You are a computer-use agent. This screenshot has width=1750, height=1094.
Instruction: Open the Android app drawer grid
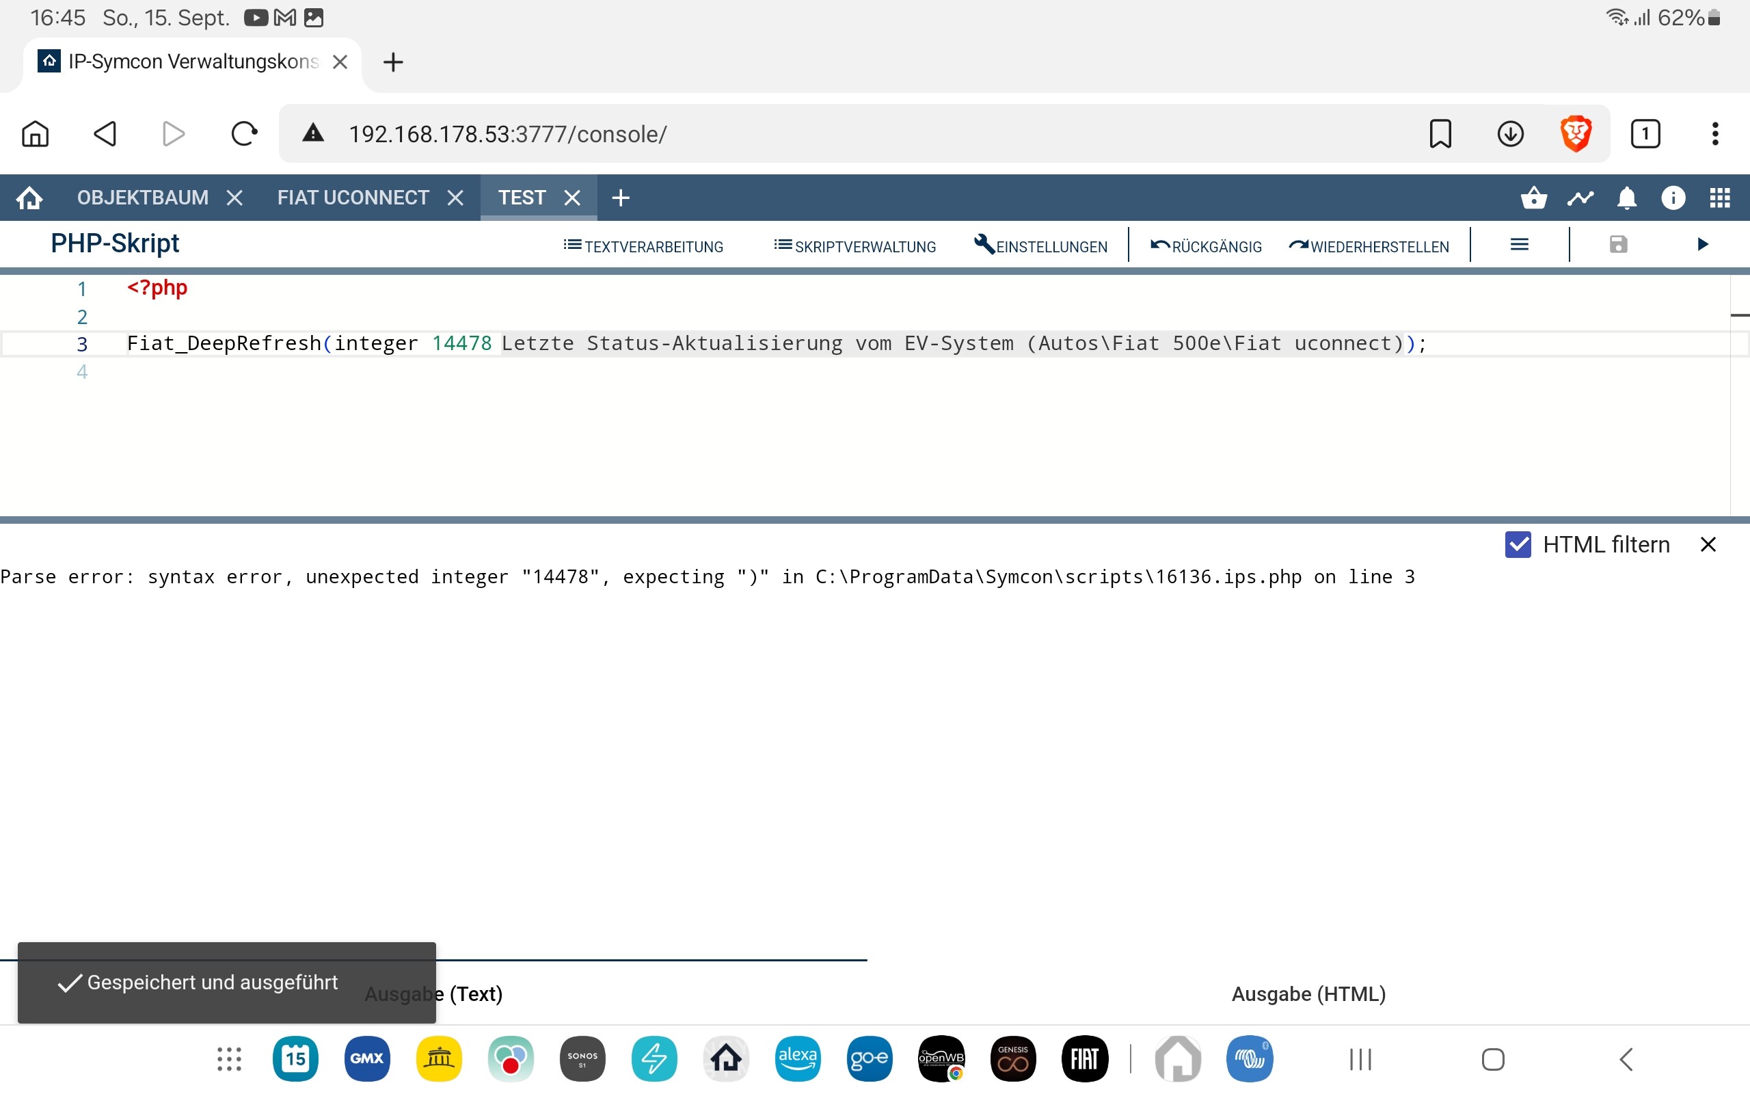(x=229, y=1059)
